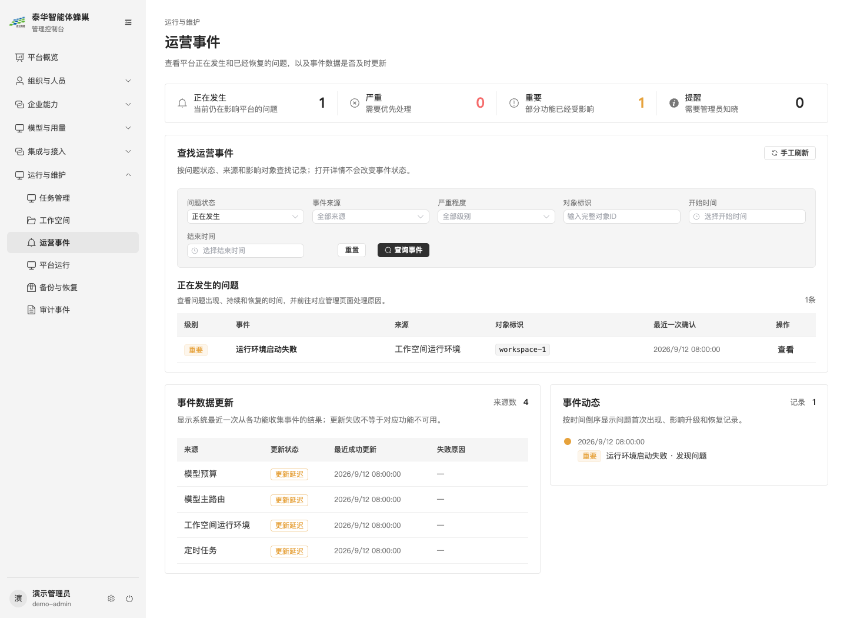Select 运营事件 in the sidebar
Viewport: 847px width, 618px height.
73,242
